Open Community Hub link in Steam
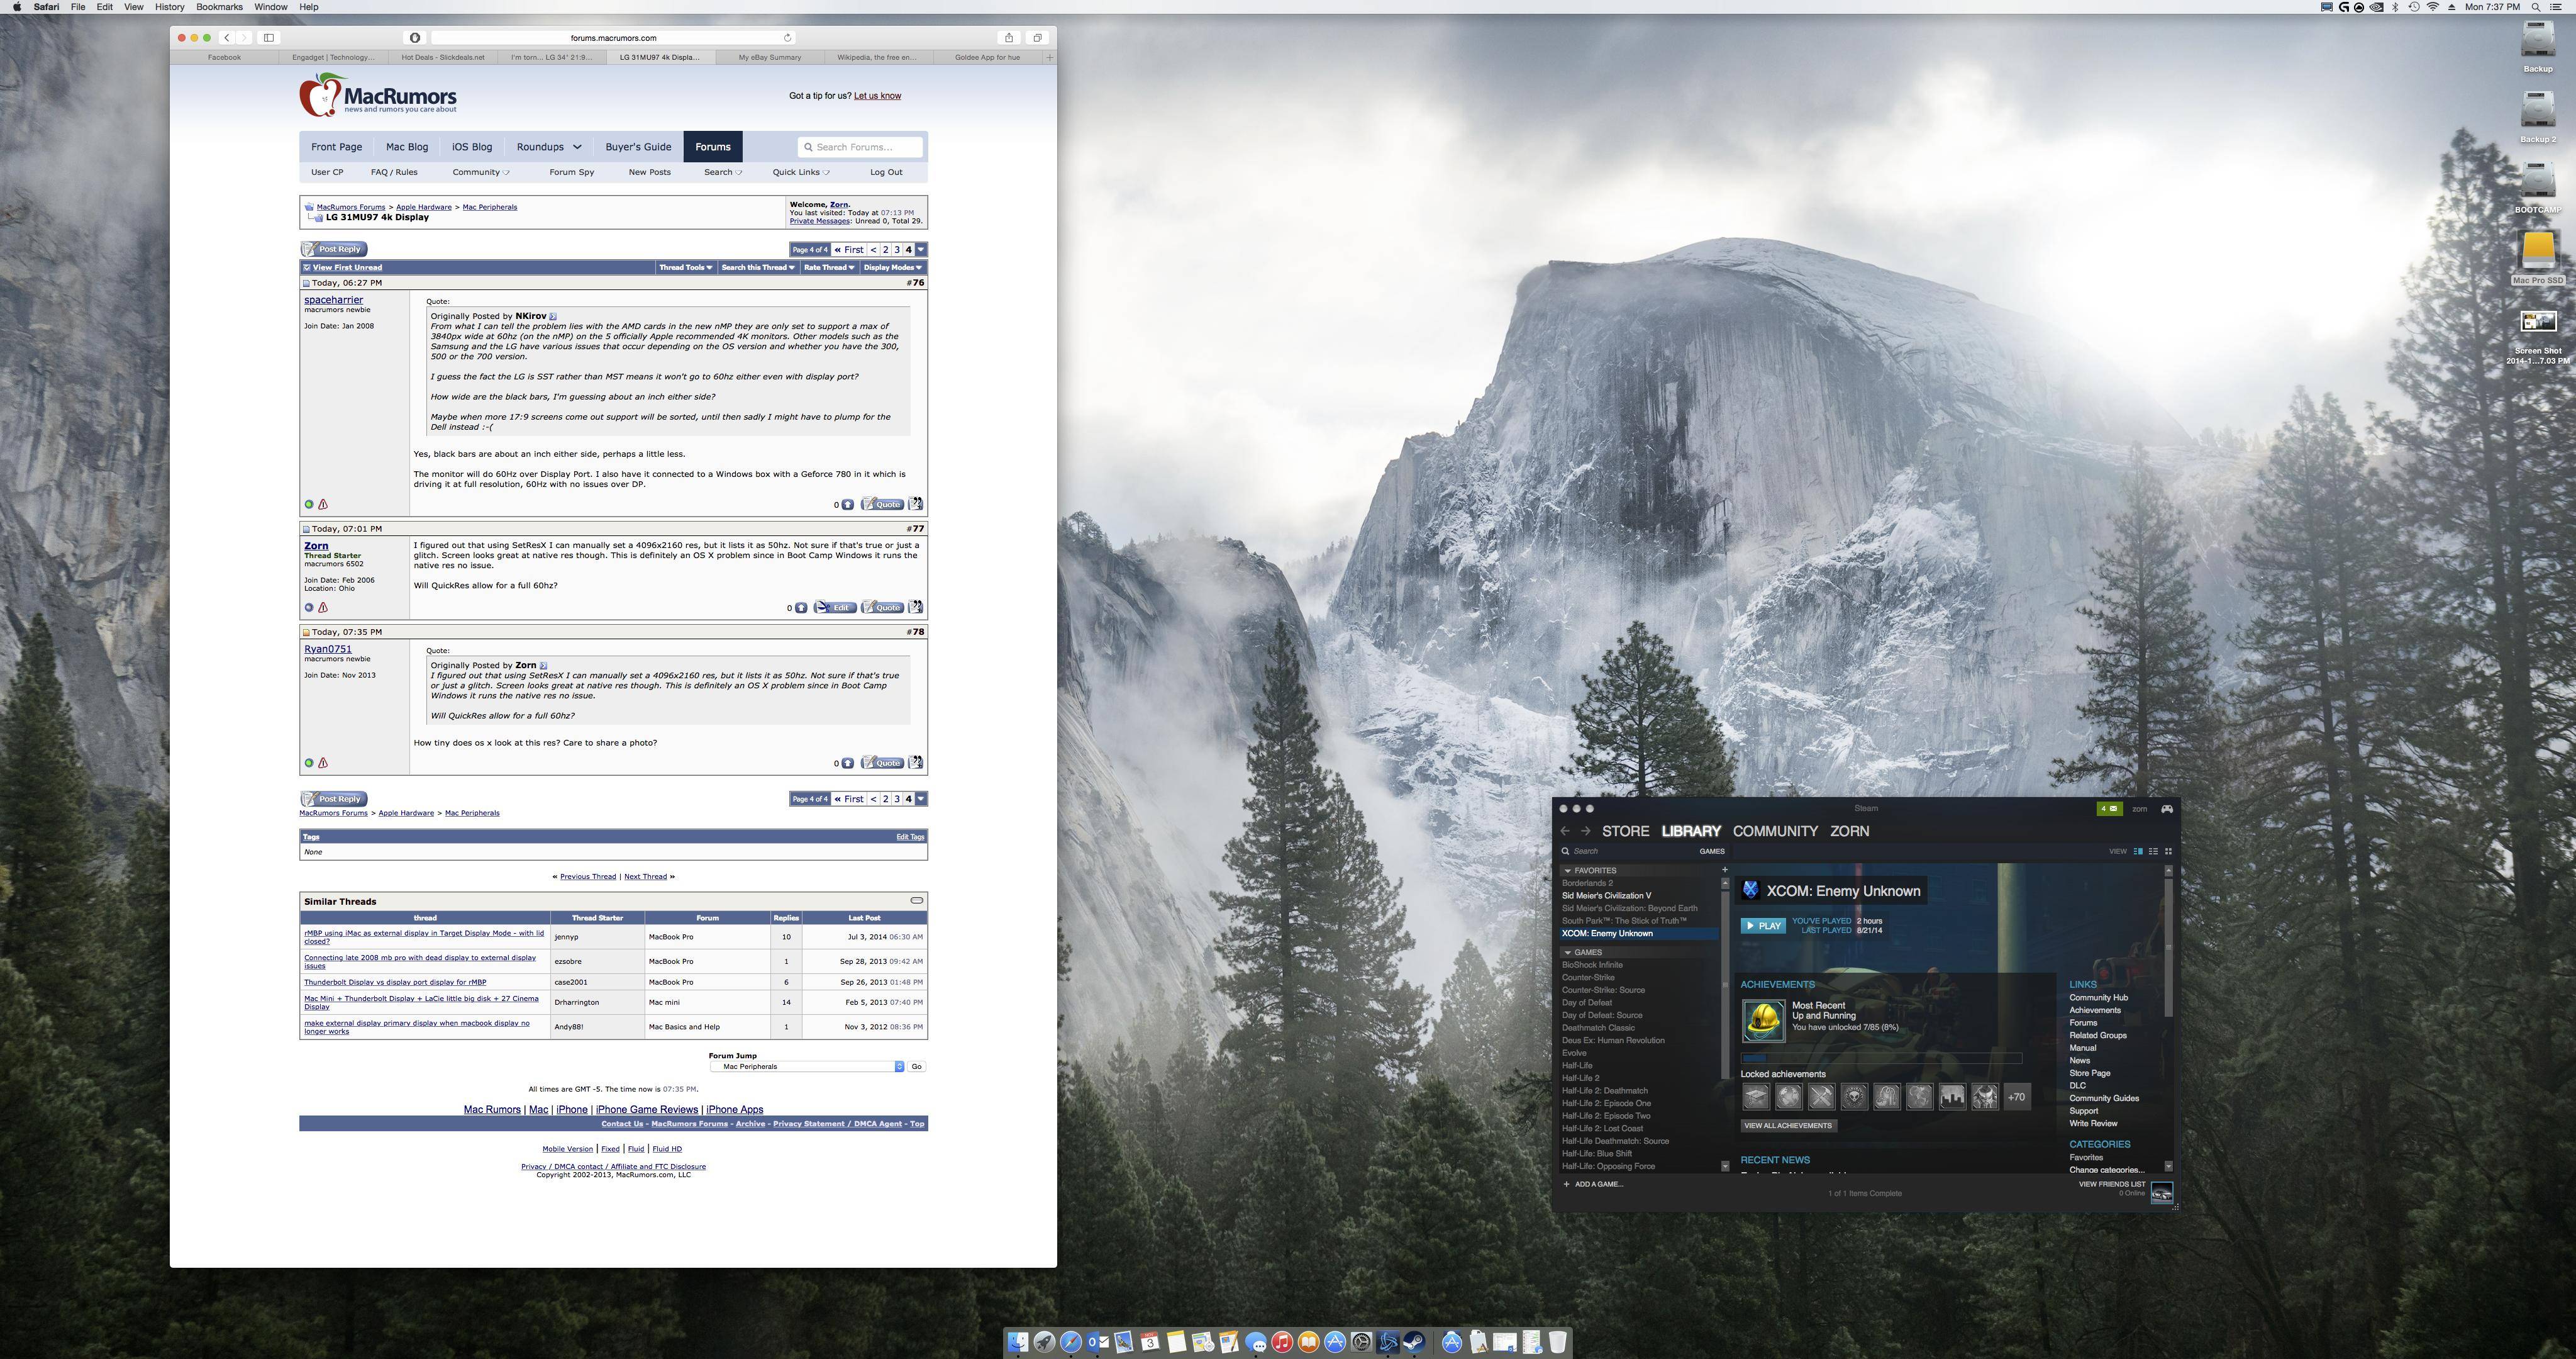2576x1359 pixels. tap(2098, 998)
